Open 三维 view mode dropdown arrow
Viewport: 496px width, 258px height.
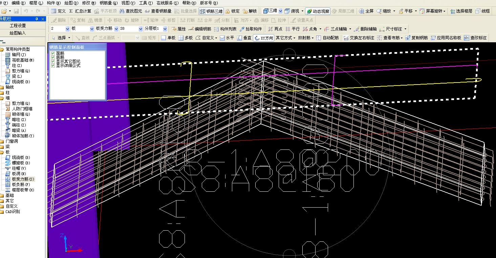[x=280, y=11]
